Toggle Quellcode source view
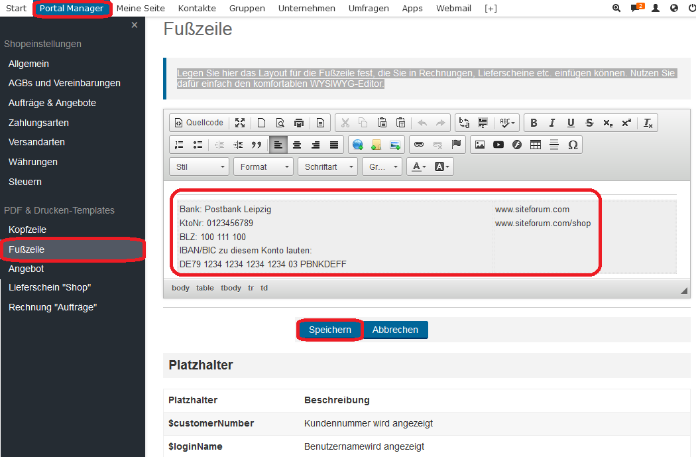The image size is (696, 457). point(200,123)
